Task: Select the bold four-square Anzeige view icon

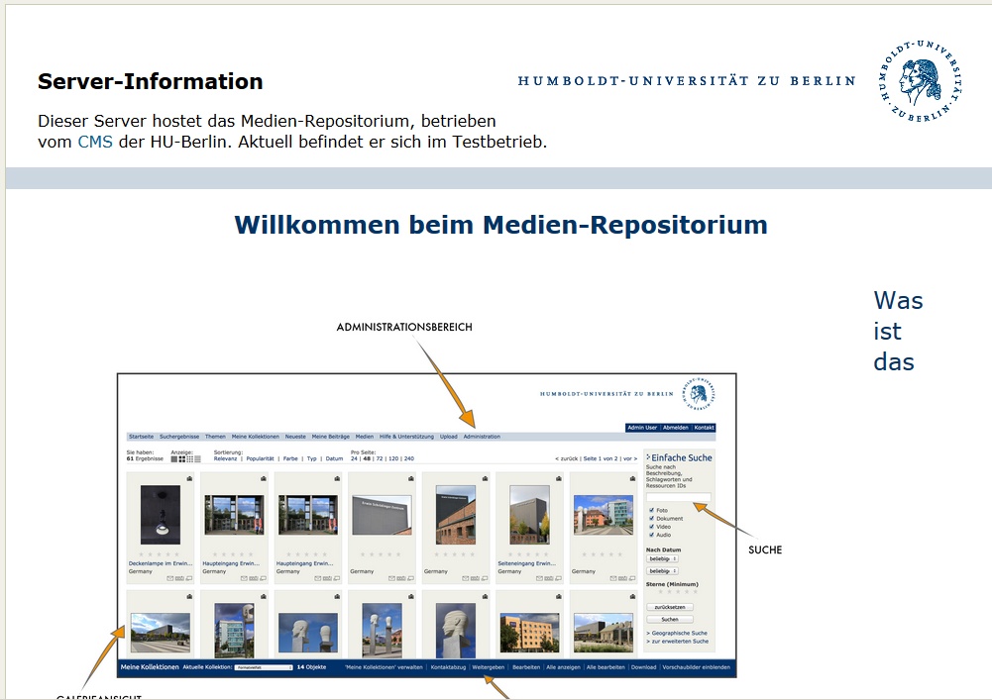Action: [x=182, y=459]
